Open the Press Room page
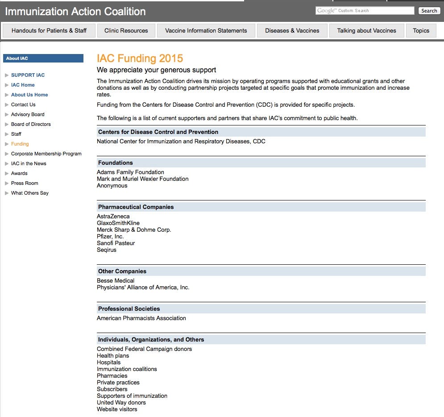 pyautogui.click(x=25, y=183)
